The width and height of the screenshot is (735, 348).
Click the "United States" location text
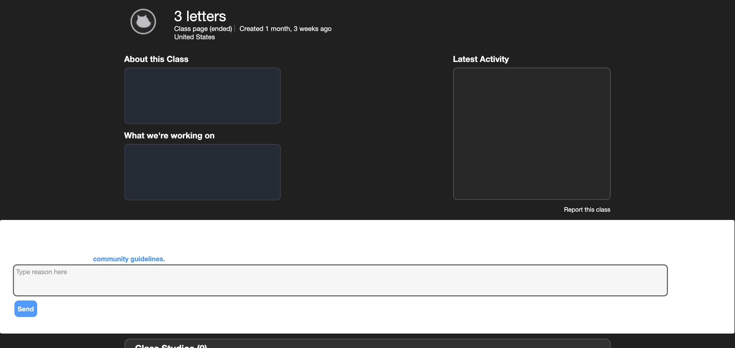point(195,37)
